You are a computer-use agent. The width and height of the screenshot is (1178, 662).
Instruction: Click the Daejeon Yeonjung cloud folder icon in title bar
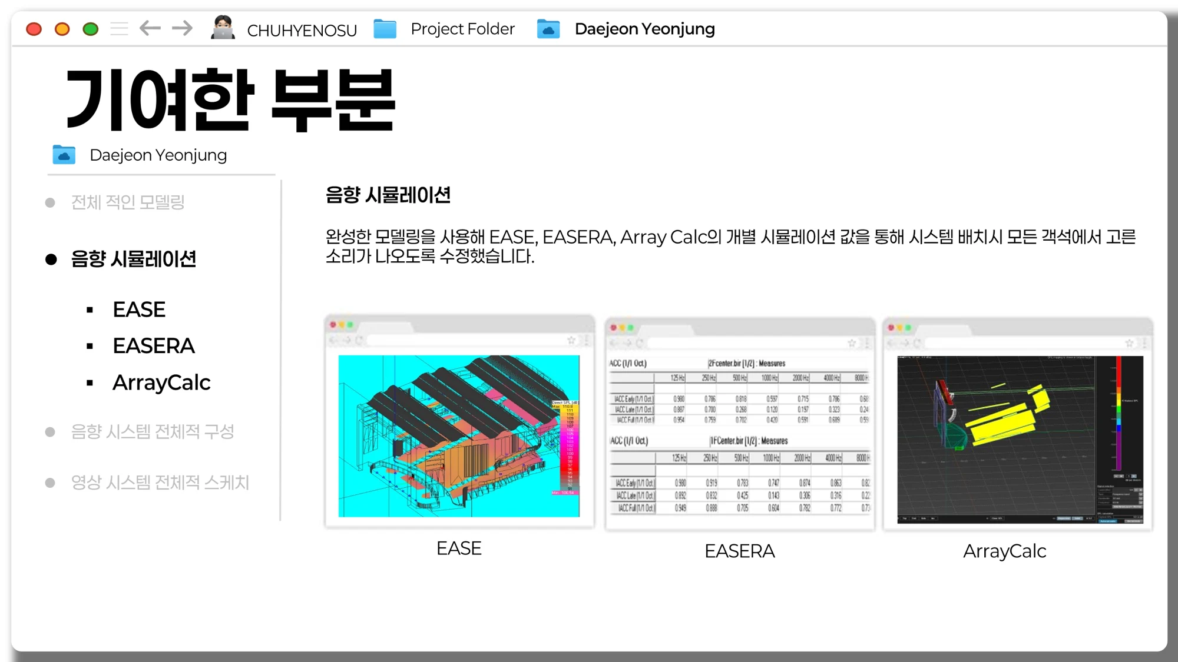[x=548, y=28]
